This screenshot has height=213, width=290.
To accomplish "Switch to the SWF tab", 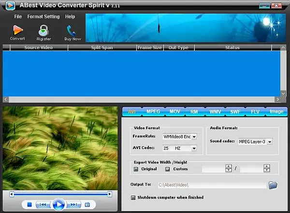I will pyautogui.click(x=235, y=111).
